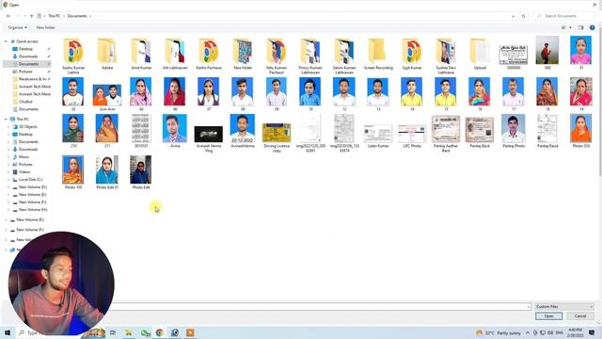Select 3D Objects in navigation tree
Viewport: 602px width, 339px height.
27,127
